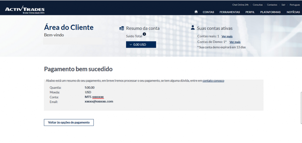This screenshot has height=143, width=302.
Task: Click the 500.00 amount value
Action: pyautogui.click(x=90, y=88)
